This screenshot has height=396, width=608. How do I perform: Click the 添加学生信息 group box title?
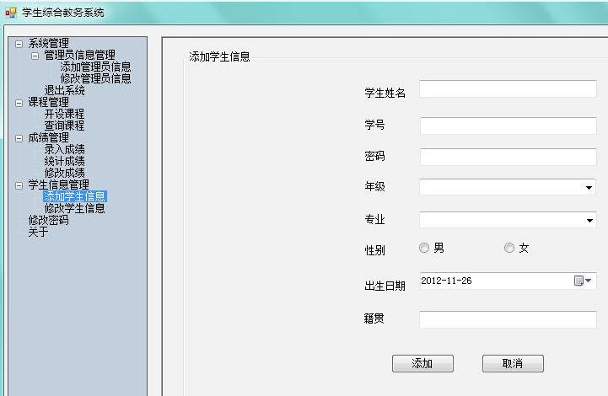click(x=219, y=57)
